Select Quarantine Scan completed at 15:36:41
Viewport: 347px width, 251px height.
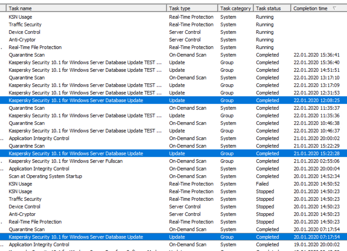coord(27,55)
